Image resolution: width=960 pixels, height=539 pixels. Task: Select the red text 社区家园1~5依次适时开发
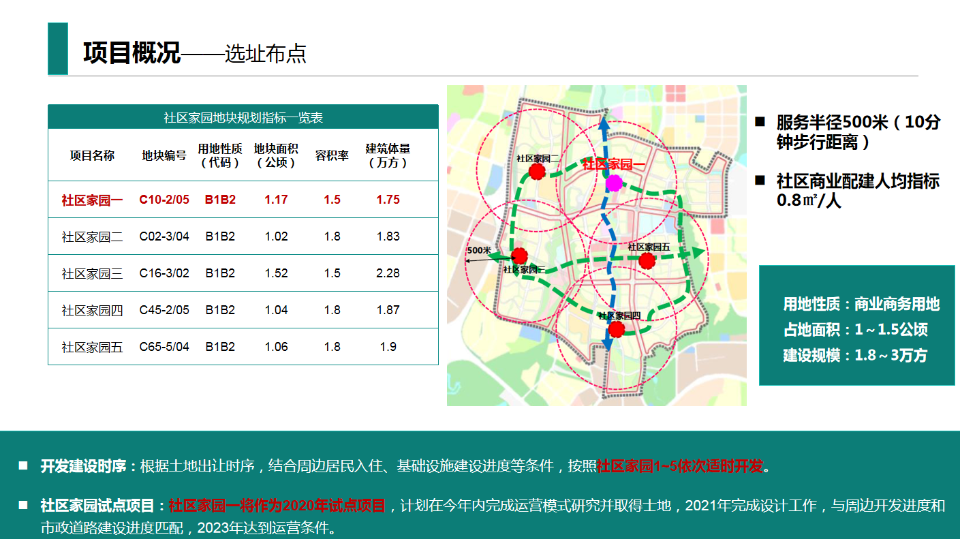pos(680,467)
